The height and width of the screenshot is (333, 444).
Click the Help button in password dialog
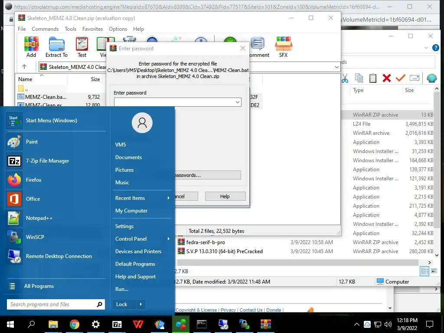tap(225, 196)
